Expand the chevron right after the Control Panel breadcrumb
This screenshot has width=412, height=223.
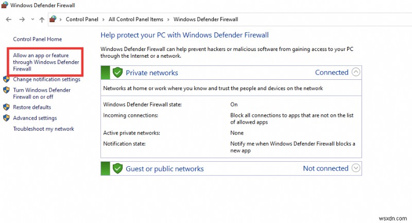tap(104, 20)
